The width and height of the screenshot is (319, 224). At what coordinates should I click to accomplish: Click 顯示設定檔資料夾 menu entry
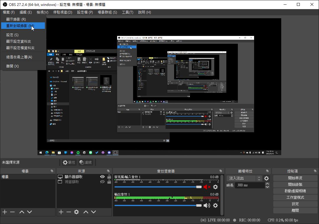23,48
